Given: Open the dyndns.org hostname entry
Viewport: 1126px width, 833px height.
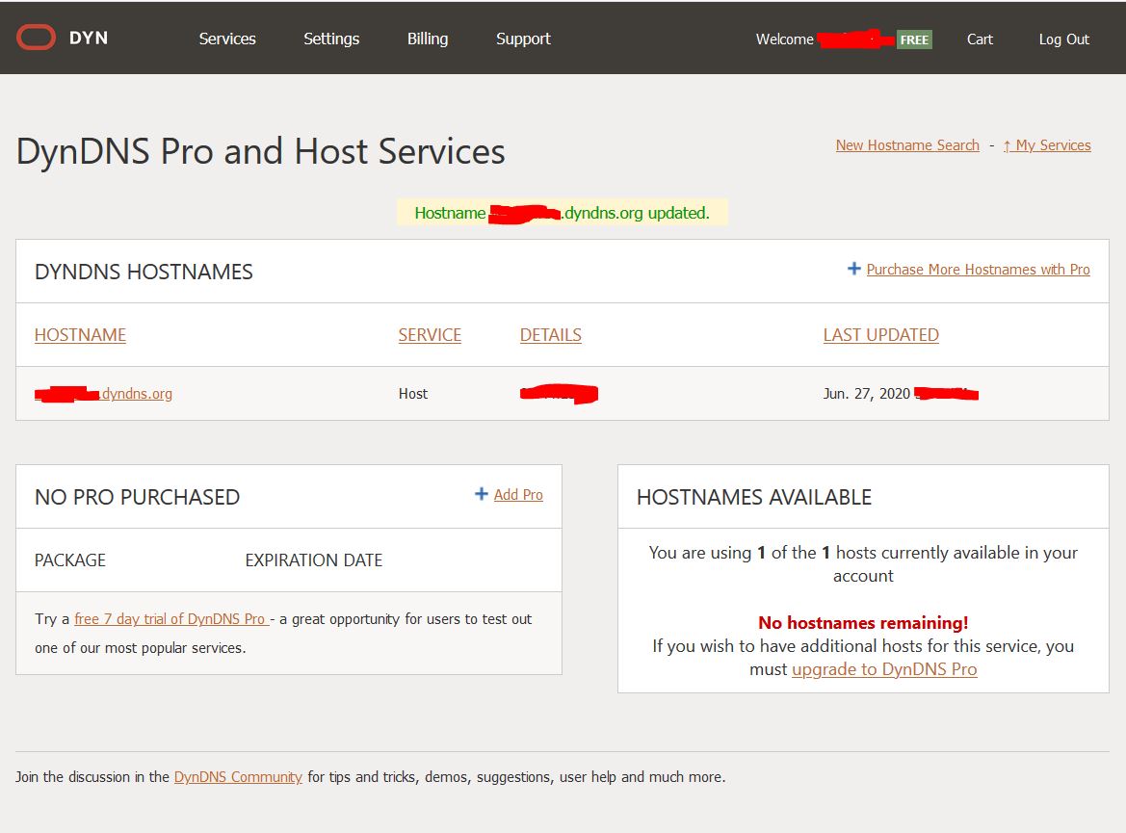Looking at the screenshot, I should [103, 394].
